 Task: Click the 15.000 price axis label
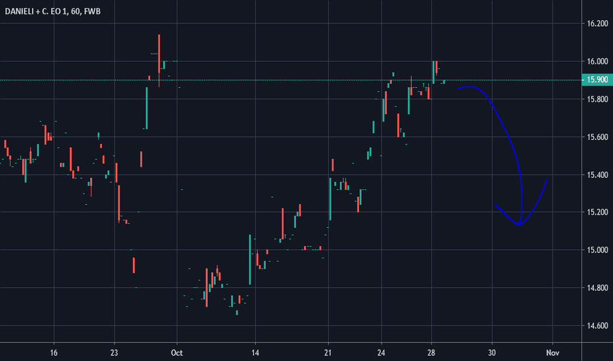click(597, 250)
